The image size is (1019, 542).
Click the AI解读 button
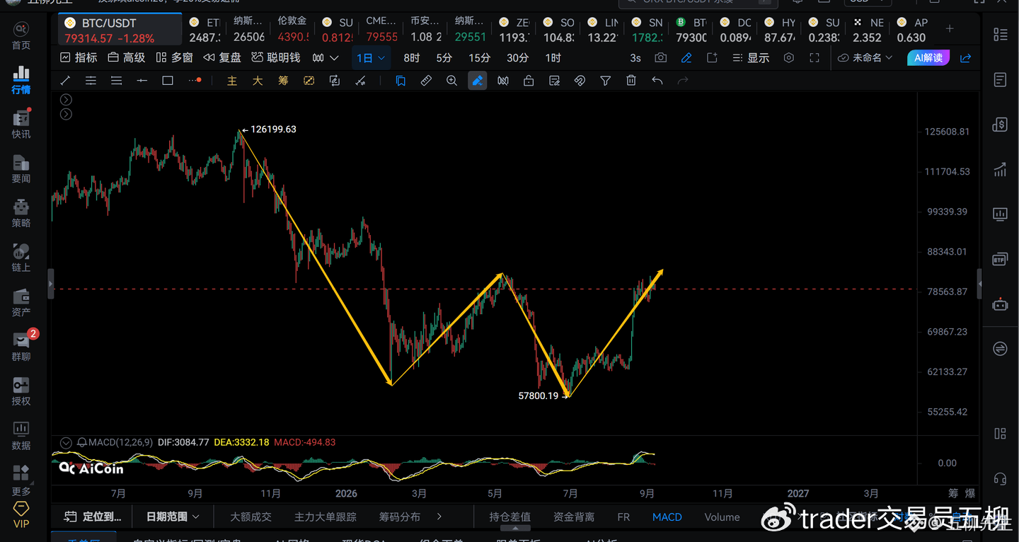point(928,58)
